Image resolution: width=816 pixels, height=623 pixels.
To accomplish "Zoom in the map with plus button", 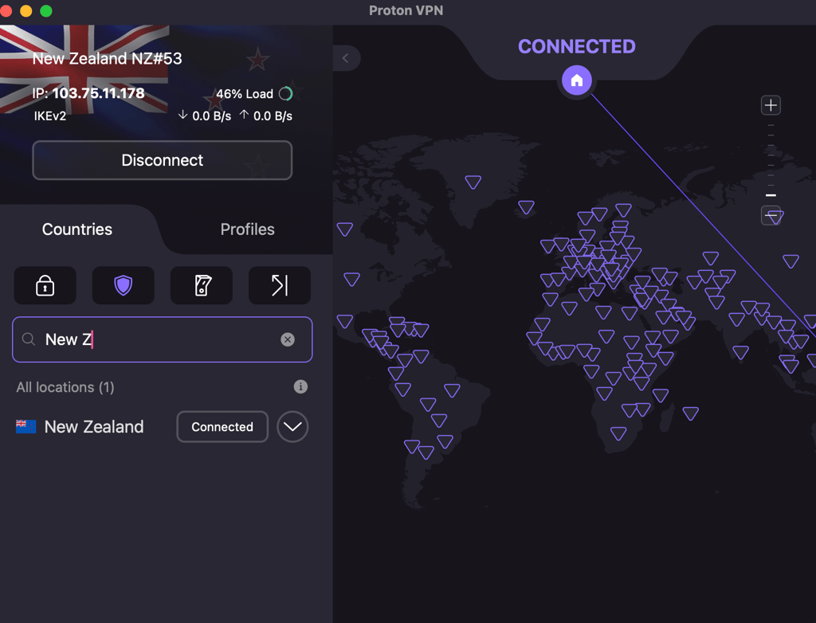I will (771, 105).
